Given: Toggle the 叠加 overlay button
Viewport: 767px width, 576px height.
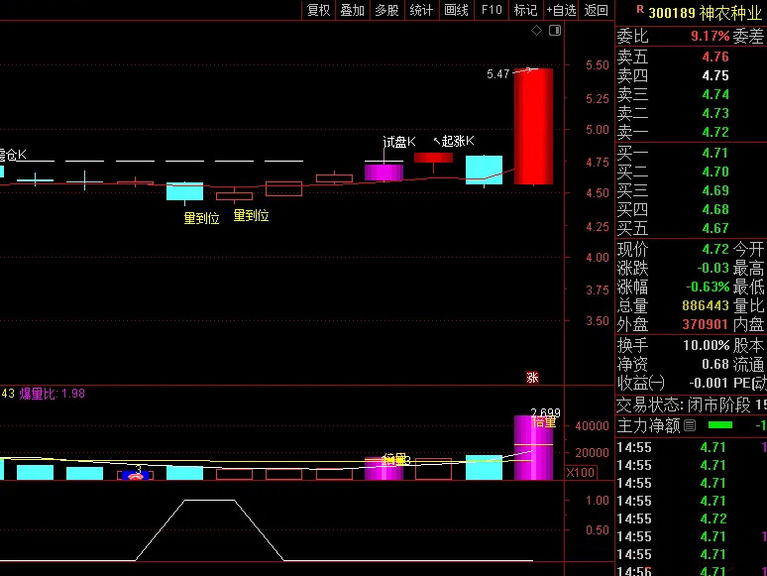Looking at the screenshot, I should (x=352, y=10).
